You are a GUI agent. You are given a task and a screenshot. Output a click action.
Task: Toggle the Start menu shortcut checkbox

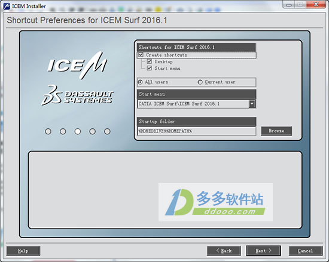149,68
